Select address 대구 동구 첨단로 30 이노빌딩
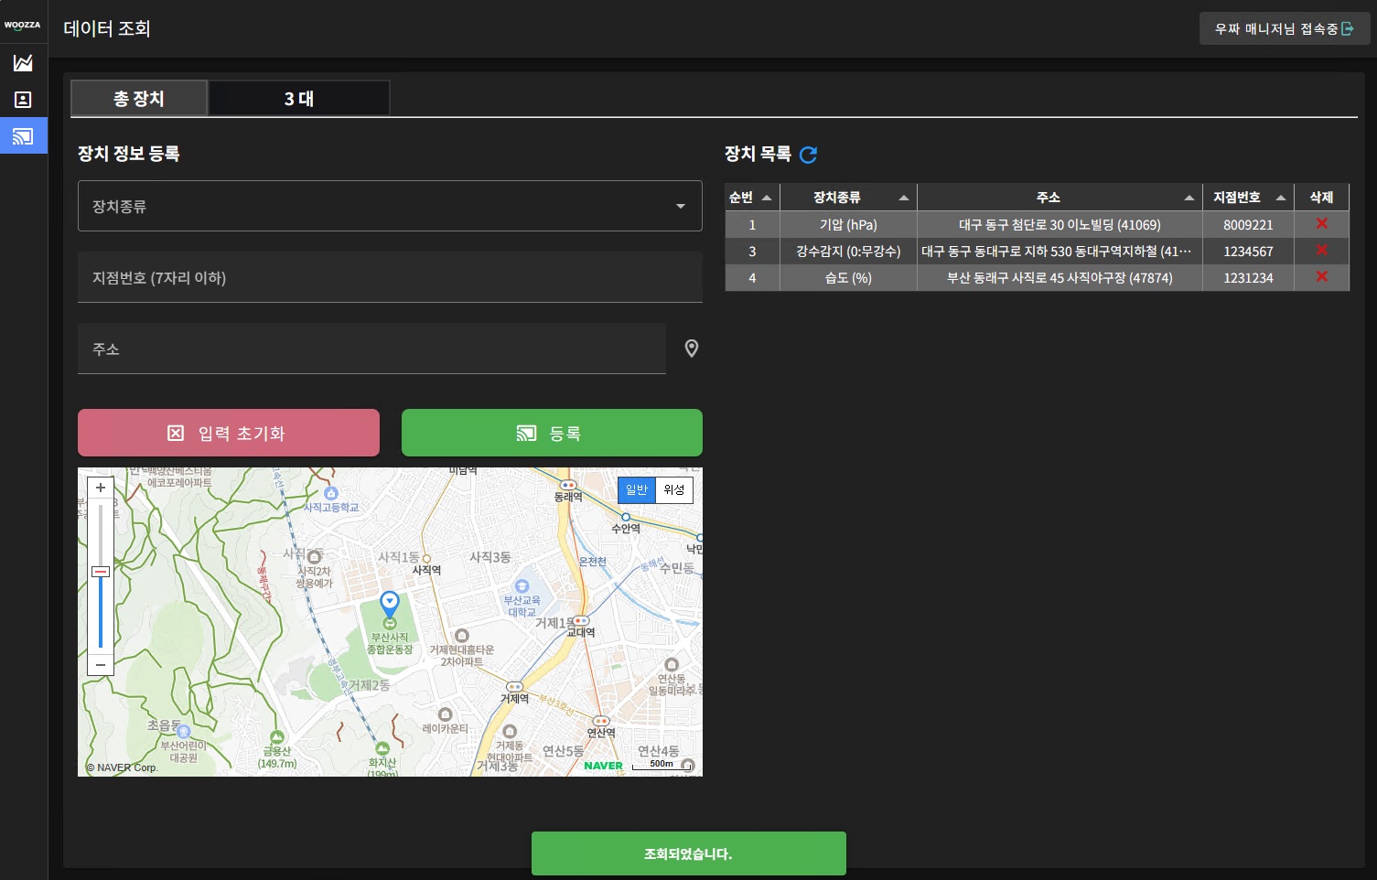Screen dimensions: 1377x880 pos(1060,225)
